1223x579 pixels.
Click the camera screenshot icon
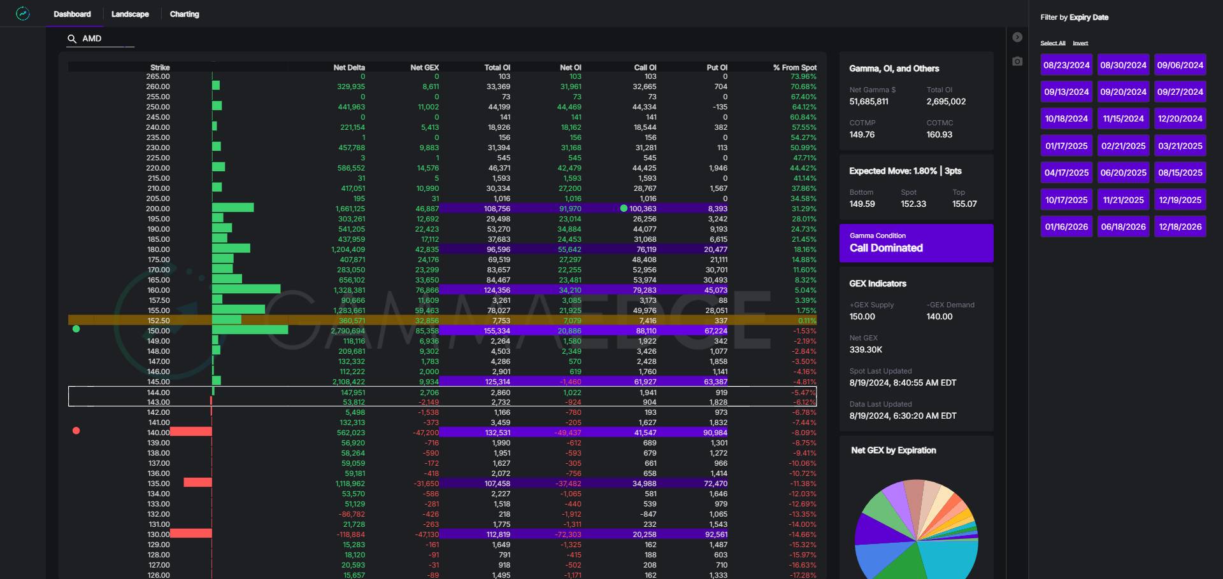coord(1017,61)
